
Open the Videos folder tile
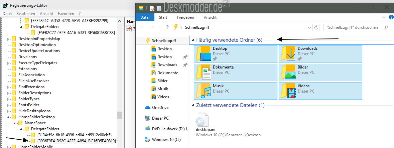(x=320, y=91)
